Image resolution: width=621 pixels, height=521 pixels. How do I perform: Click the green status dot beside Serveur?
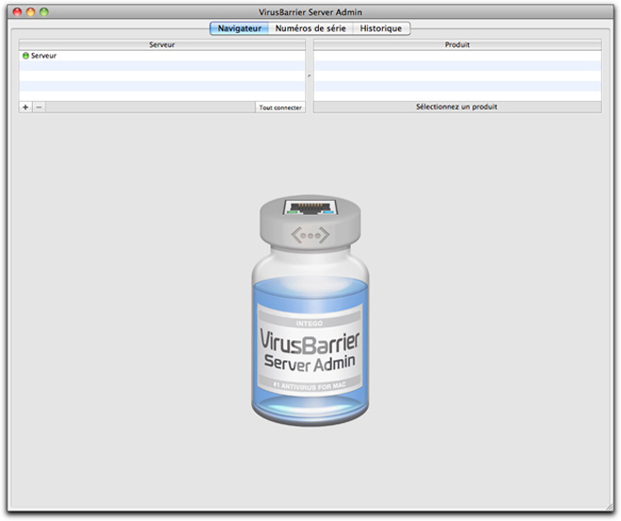(25, 56)
